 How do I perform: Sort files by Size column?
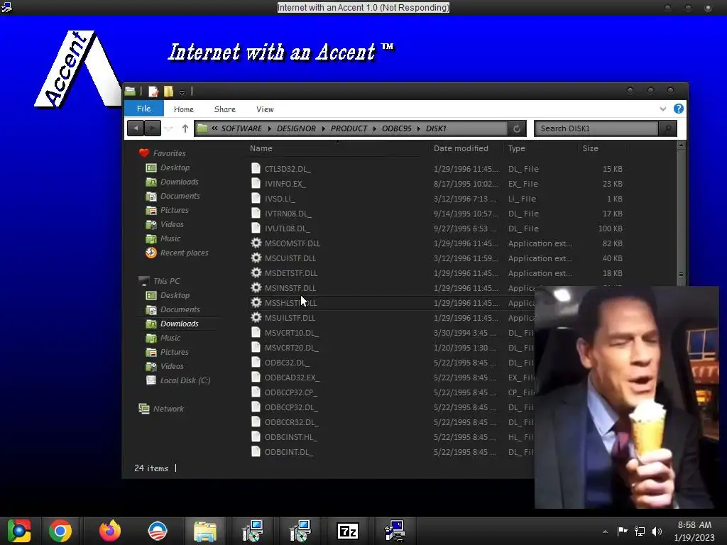coord(590,148)
